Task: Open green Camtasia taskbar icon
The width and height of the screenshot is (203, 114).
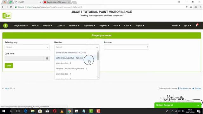Action: [x=91, y=111]
